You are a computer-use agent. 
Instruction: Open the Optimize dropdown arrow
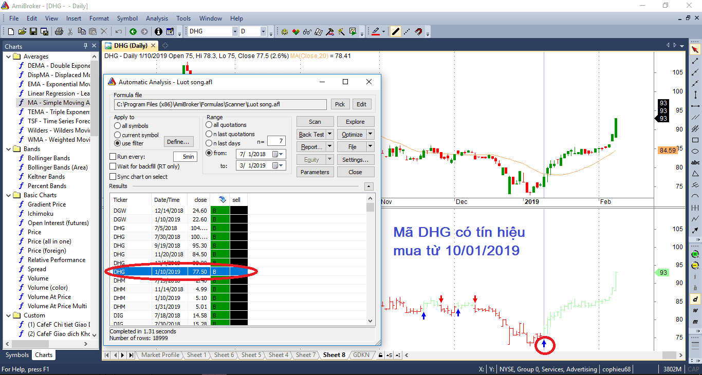(371, 134)
